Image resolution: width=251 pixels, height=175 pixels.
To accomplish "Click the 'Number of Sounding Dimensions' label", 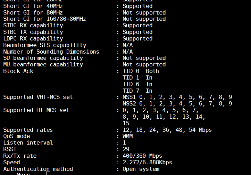I will pyautogui.click(x=51, y=52).
